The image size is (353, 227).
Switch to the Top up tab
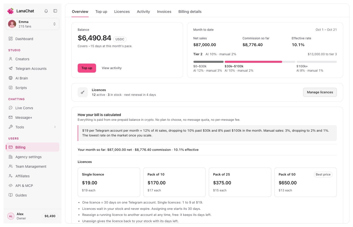(101, 12)
